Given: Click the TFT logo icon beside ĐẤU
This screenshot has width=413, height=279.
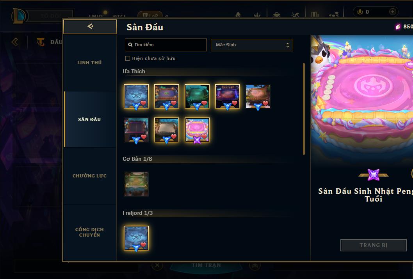Looking at the screenshot, I should click(41, 42).
